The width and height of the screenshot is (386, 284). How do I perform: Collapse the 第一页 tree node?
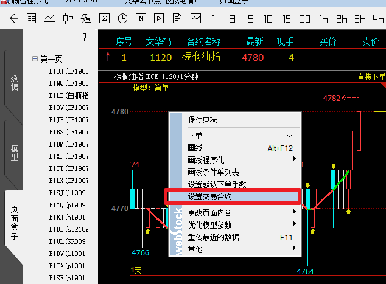(35, 59)
